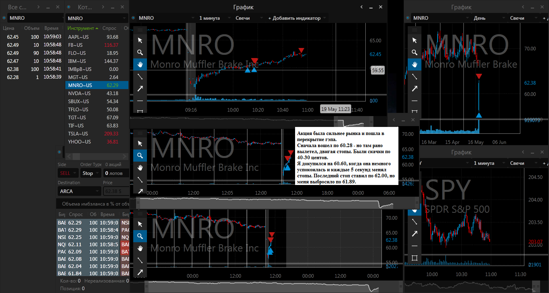This screenshot has height=293, width=549.
Task: Sort by the Инструмент column header
Action: coord(83,28)
